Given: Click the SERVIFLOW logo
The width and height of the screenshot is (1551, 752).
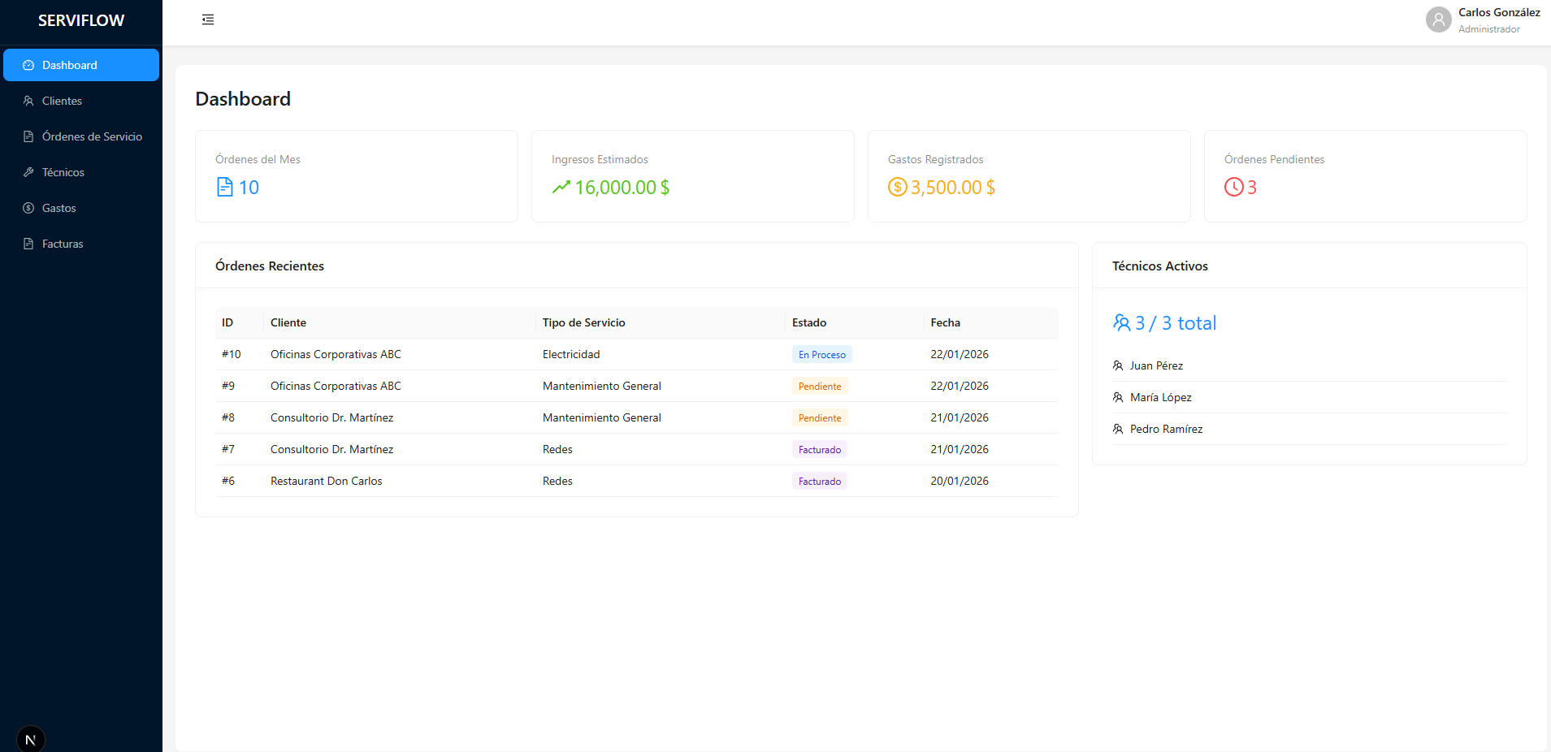Looking at the screenshot, I should coord(81,19).
